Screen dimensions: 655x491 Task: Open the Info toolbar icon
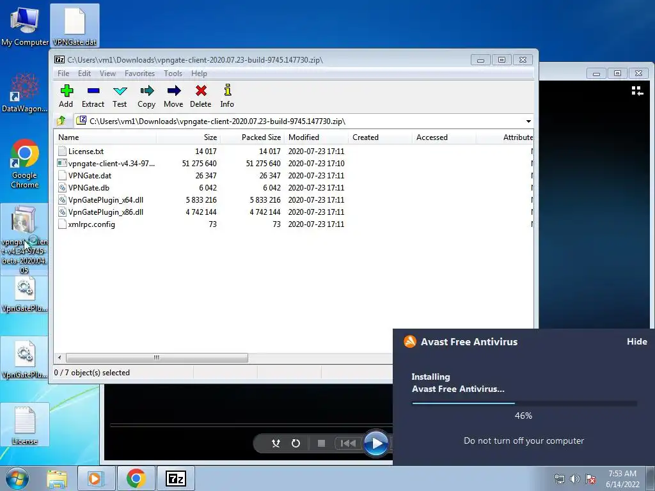[x=227, y=96]
